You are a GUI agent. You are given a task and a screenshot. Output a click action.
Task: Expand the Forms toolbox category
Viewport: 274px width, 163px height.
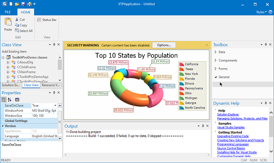[x=216, y=69]
